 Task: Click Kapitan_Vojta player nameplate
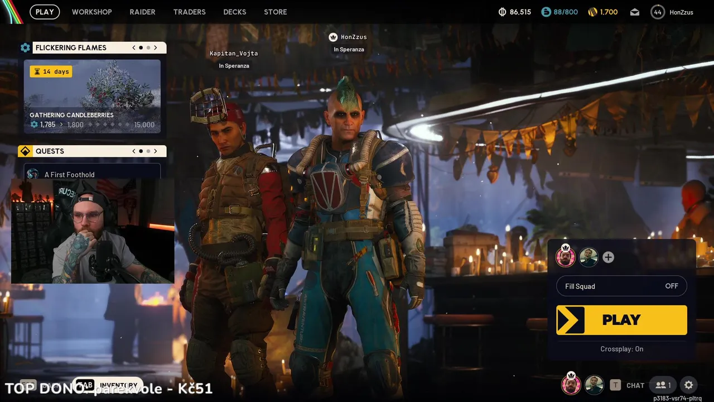(x=234, y=54)
